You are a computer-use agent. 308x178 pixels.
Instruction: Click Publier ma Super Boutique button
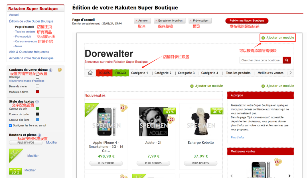[247, 21]
